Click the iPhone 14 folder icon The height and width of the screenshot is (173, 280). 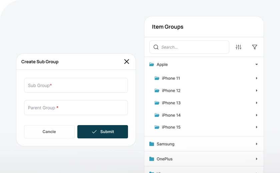tap(157, 115)
